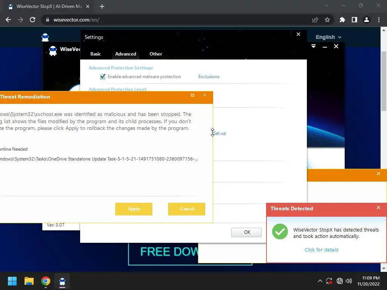Image resolution: width=387 pixels, height=290 pixels.
Task: Enable advanced malware protection checkbox
Action: [x=103, y=77]
